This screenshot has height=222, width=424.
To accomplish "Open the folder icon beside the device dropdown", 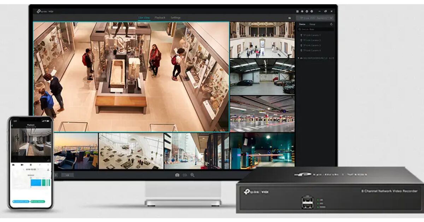I will (x=289, y=18).
